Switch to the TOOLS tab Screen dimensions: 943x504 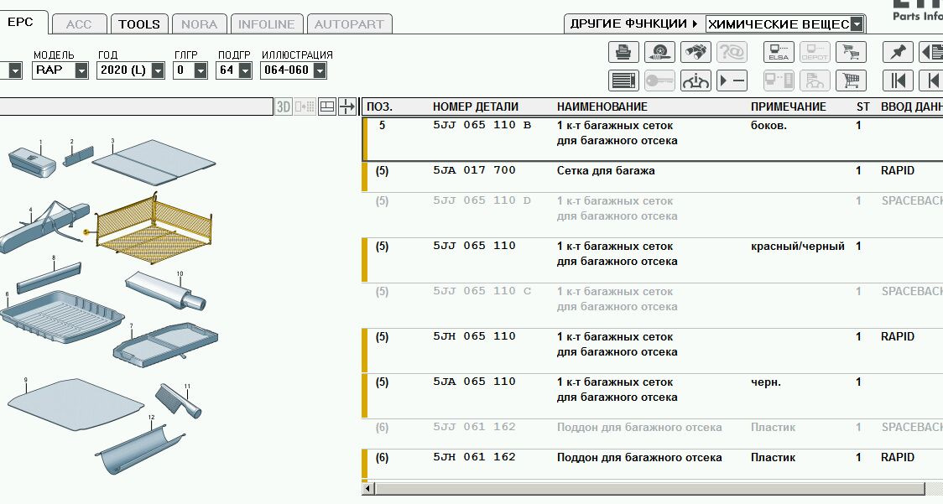pos(139,24)
